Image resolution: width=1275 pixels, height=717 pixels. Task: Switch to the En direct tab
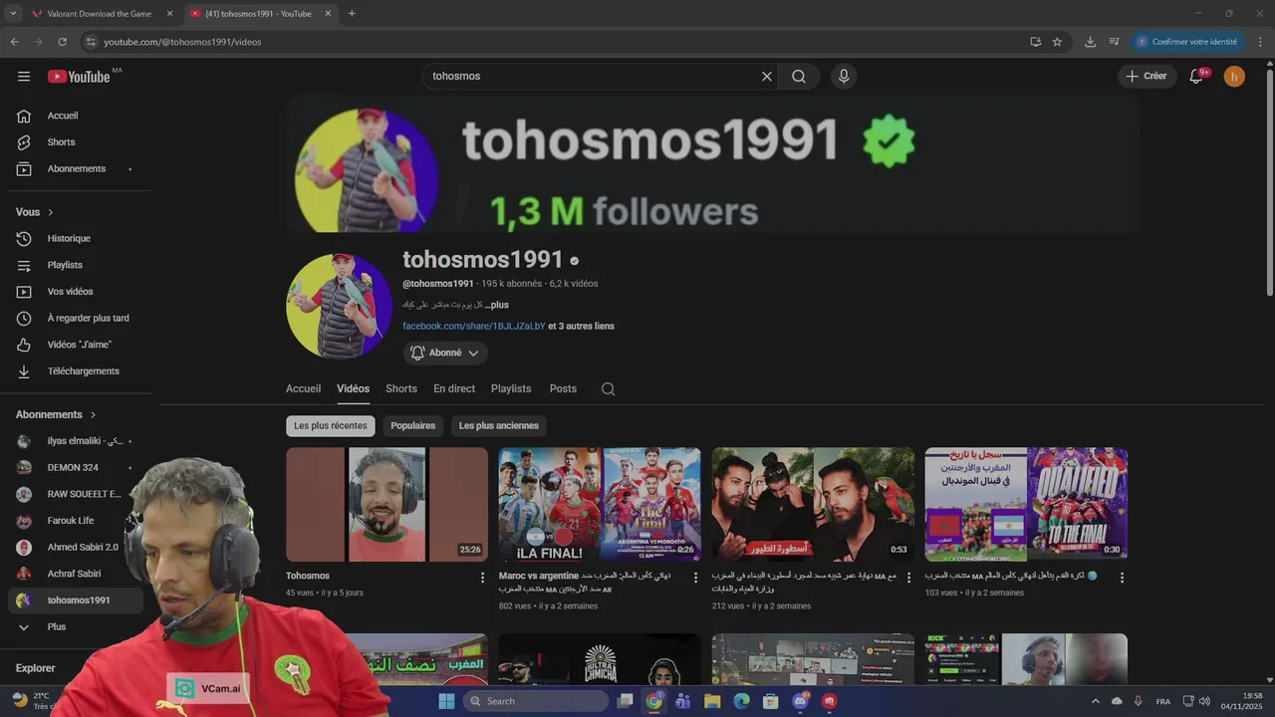[454, 388]
